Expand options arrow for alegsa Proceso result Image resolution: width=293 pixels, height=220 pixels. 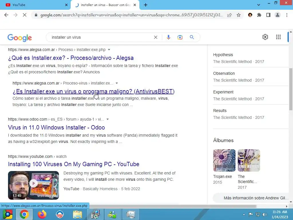[x=109, y=50]
